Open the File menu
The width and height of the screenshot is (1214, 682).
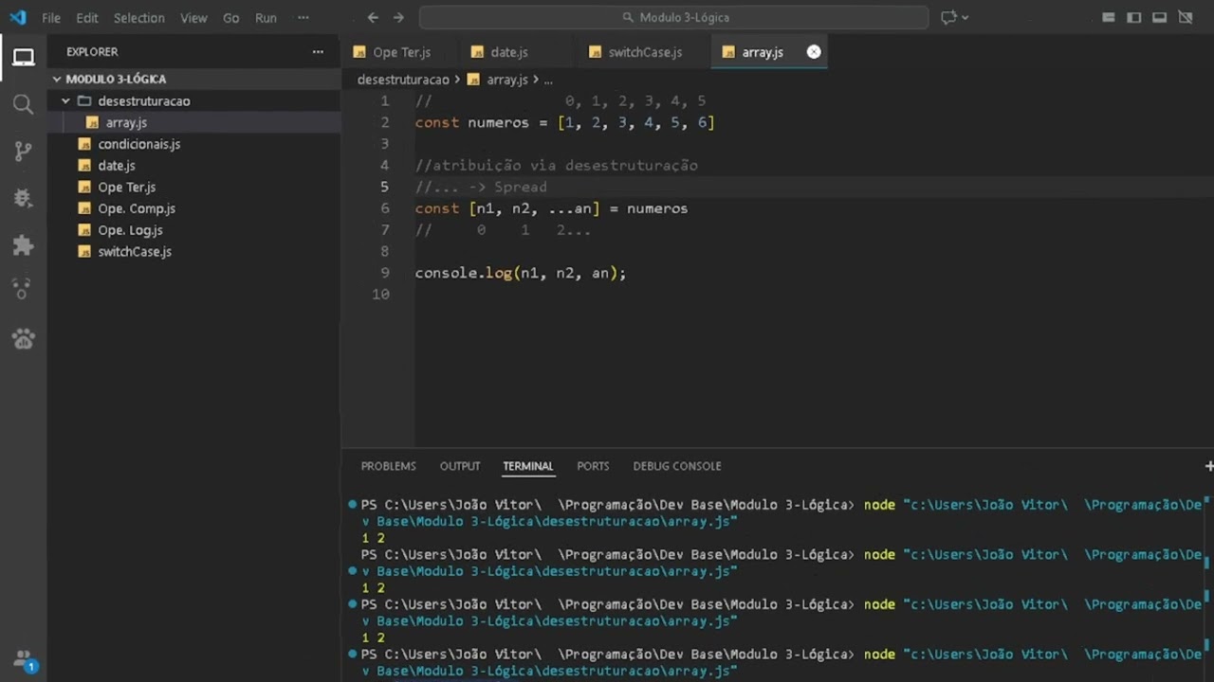tap(51, 18)
